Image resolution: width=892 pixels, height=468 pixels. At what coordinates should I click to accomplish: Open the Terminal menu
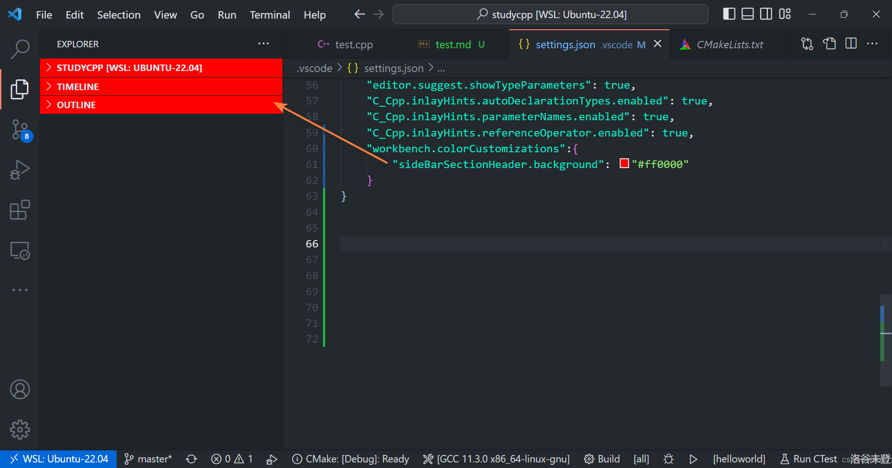(x=269, y=15)
